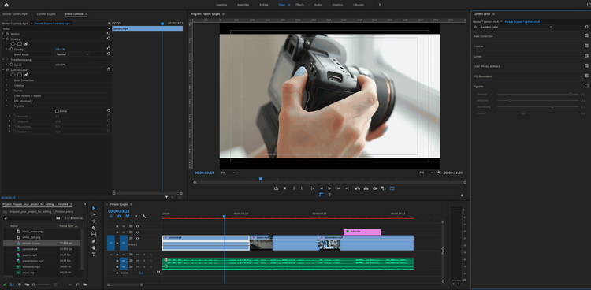Select the Razor tool

coord(94,228)
